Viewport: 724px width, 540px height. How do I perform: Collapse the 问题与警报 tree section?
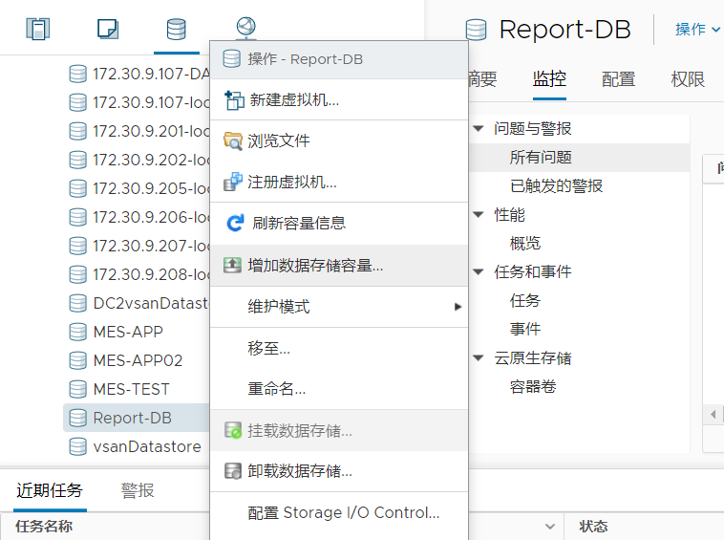(x=479, y=128)
